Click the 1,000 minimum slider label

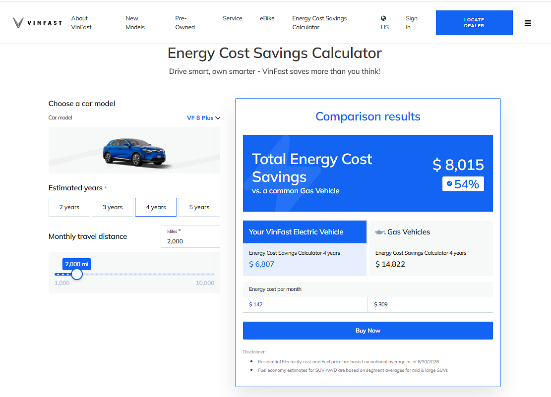62,283
